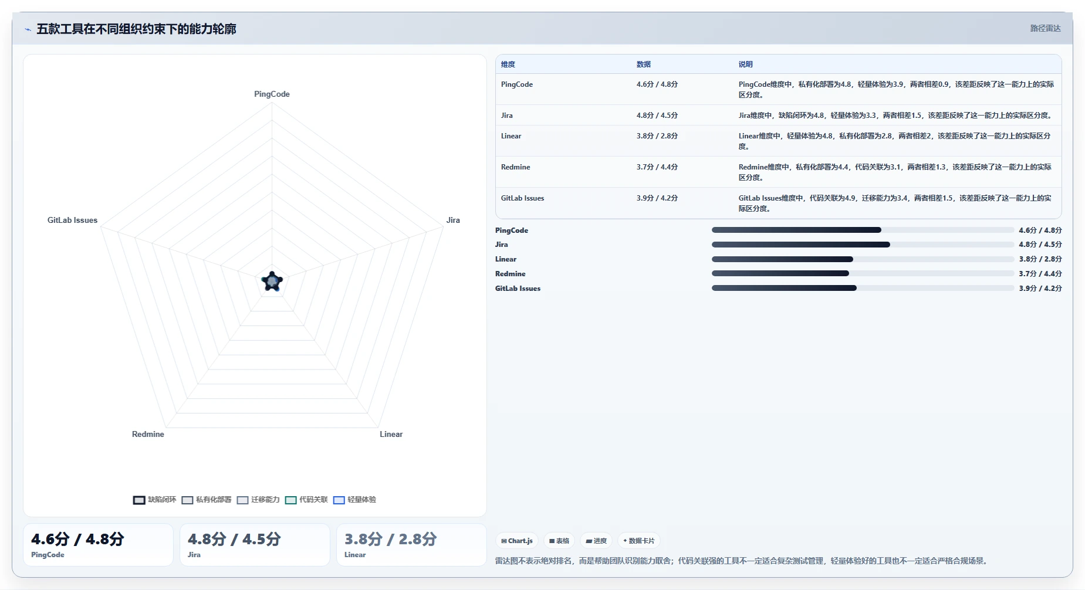Toggle the 私有化部署 legend series
The width and height of the screenshot is (1085, 590).
click(x=207, y=500)
